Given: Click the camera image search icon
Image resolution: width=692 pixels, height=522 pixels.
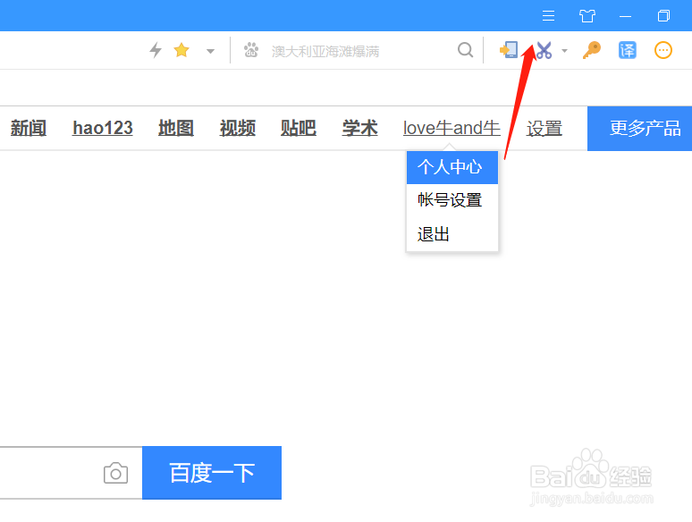Looking at the screenshot, I should click(x=115, y=473).
